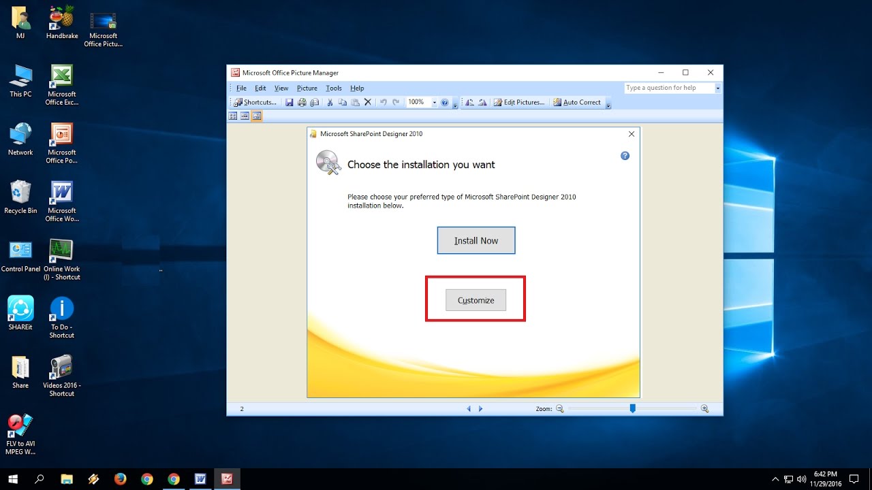Screen dimensions: 872x490
Task: Click the Customize button
Action: [x=476, y=300]
